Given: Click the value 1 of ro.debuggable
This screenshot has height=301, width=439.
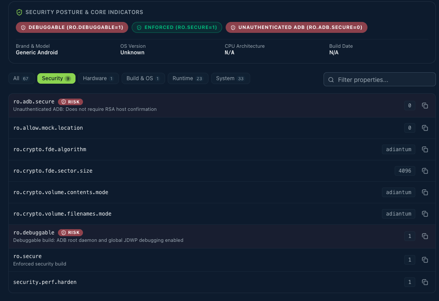Looking at the screenshot, I should [410, 236].
